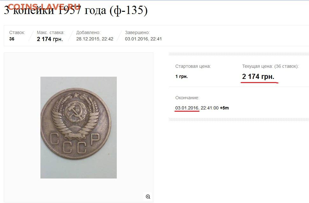Click the Текущая цена (36 ставок) label
This screenshot has width=309, height=203.
270,66
